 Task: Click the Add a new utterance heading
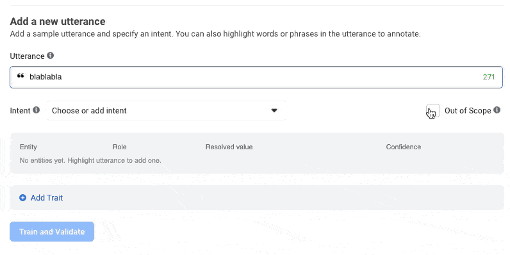click(58, 22)
